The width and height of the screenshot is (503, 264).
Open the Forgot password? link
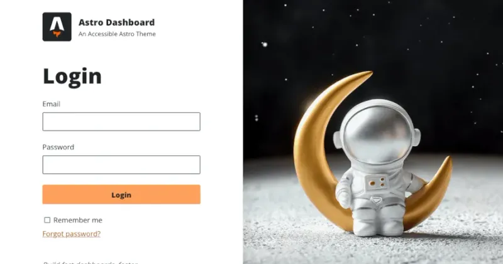tap(72, 234)
